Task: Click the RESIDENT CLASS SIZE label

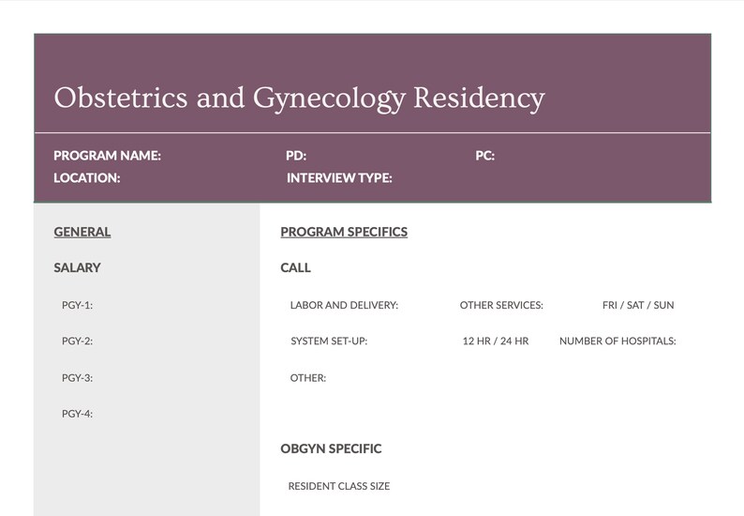Action: 339,486
